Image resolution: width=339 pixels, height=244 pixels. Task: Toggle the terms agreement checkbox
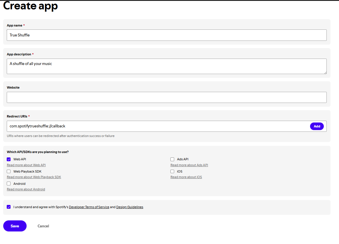click(9, 207)
